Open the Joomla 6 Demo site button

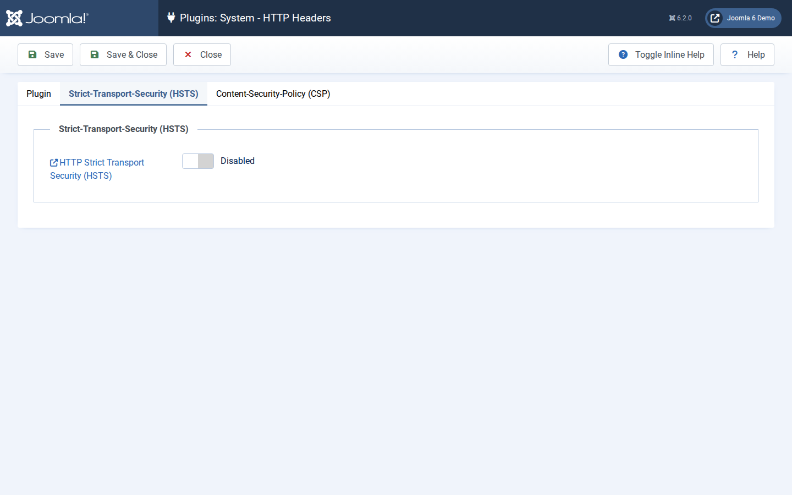pos(743,18)
